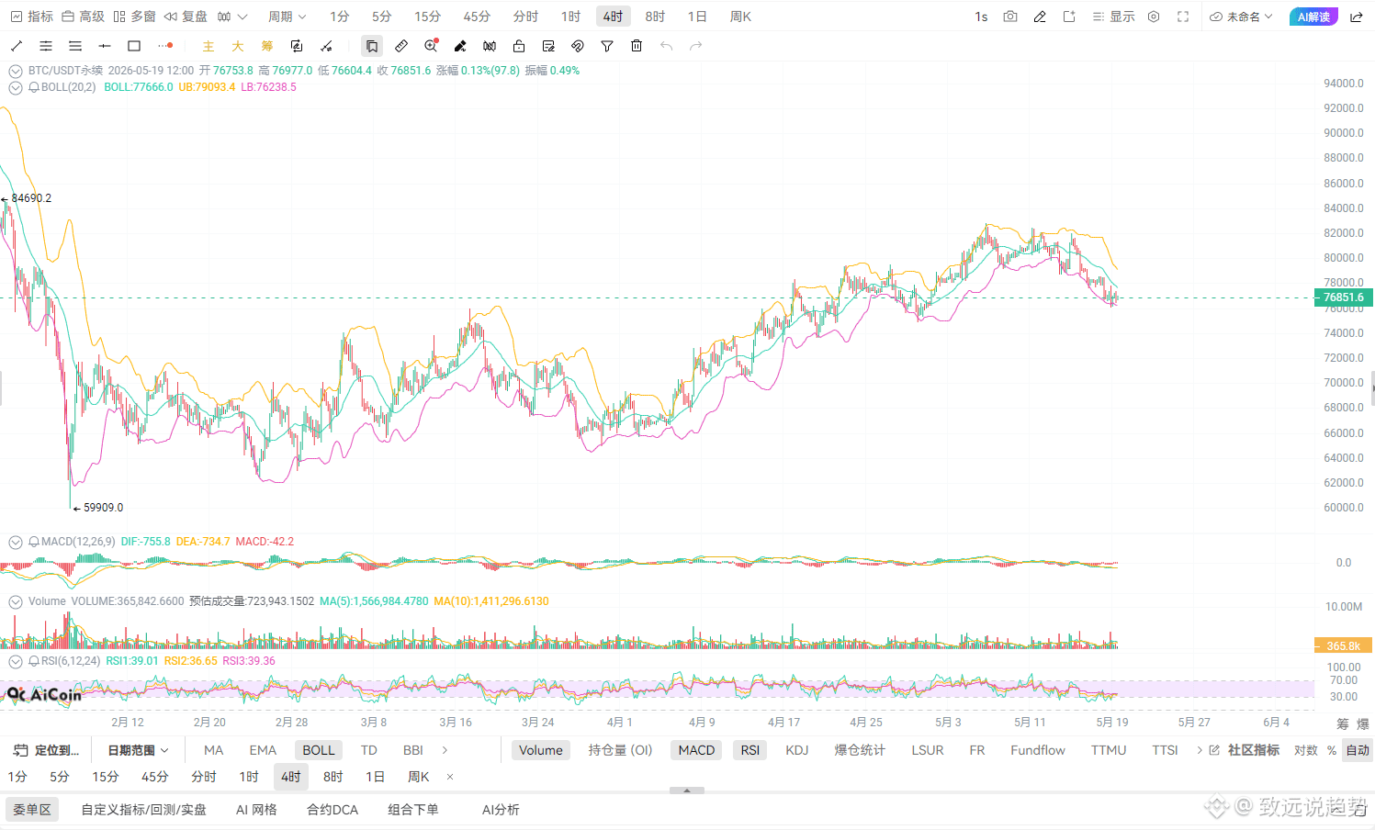Click the AI解读 button

pyautogui.click(x=1313, y=17)
